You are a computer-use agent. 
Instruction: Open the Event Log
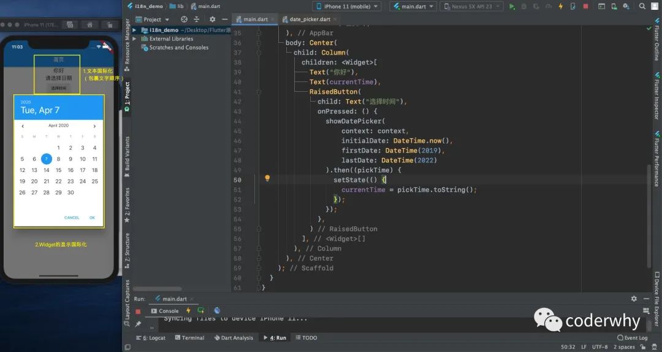pyautogui.click(x=632, y=338)
